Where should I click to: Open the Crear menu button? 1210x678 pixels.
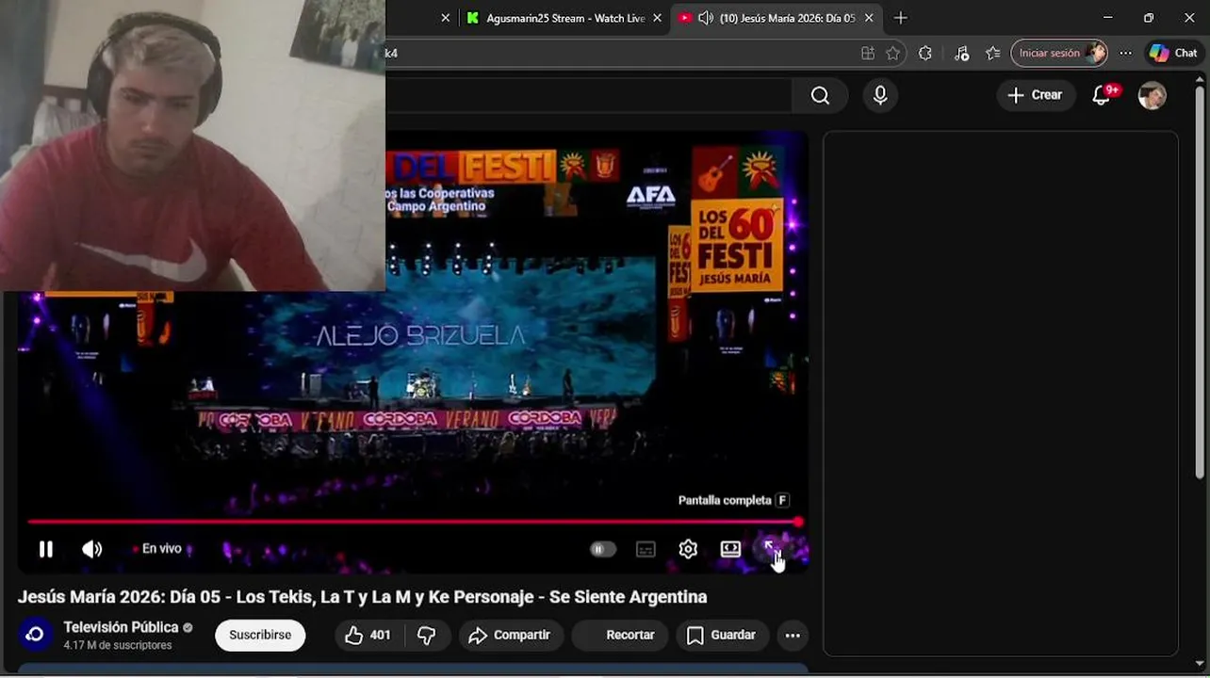click(x=1035, y=95)
